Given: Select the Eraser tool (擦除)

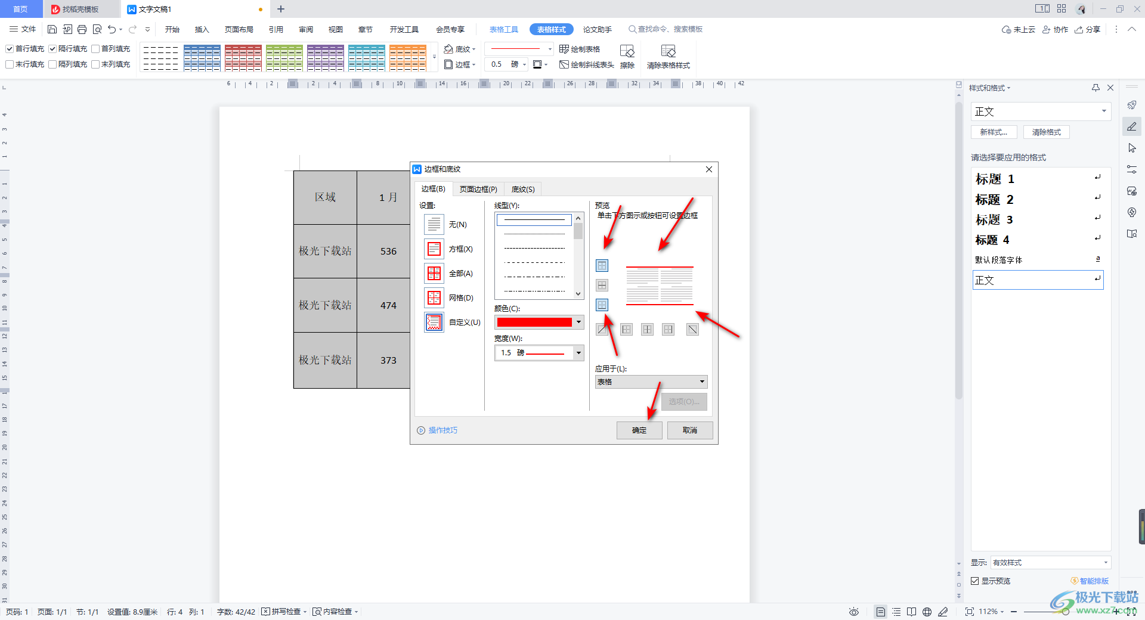Looking at the screenshot, I should pyautogui.click(x=627, y=57).
